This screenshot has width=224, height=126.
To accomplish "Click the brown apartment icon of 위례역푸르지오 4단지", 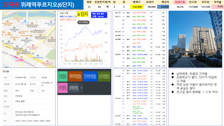I will [32, 23].
